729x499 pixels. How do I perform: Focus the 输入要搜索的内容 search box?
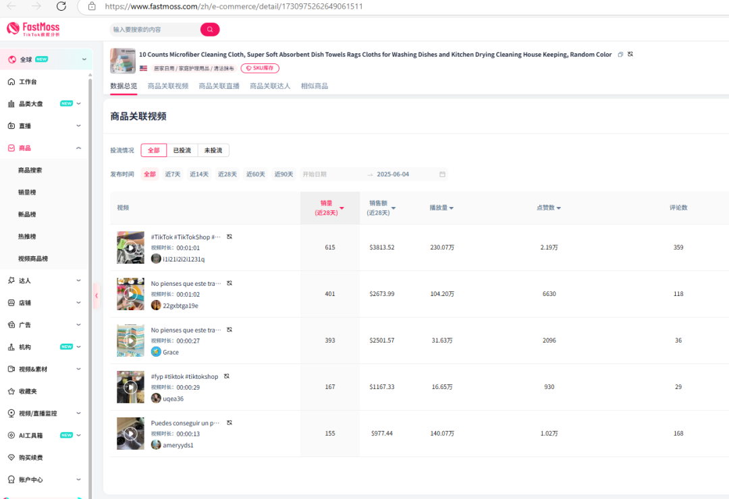click(x=156, y=29)
